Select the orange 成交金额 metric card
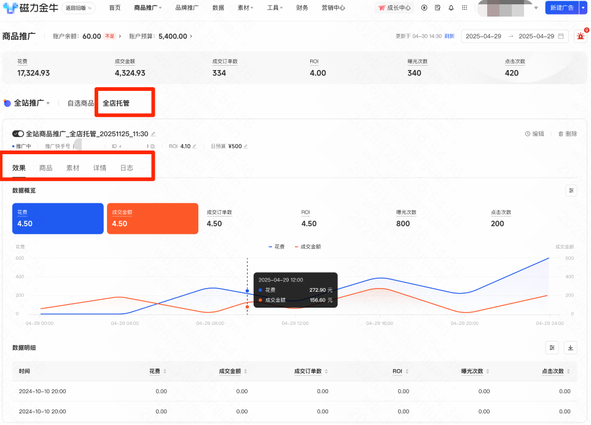 [x=152, y=219]
